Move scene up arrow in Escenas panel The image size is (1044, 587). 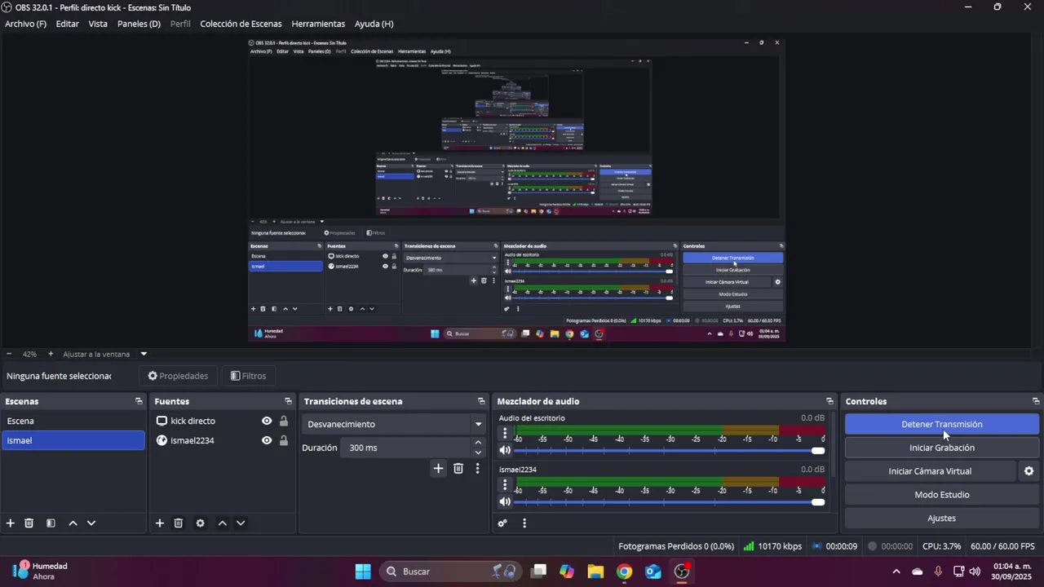[73, 523]
